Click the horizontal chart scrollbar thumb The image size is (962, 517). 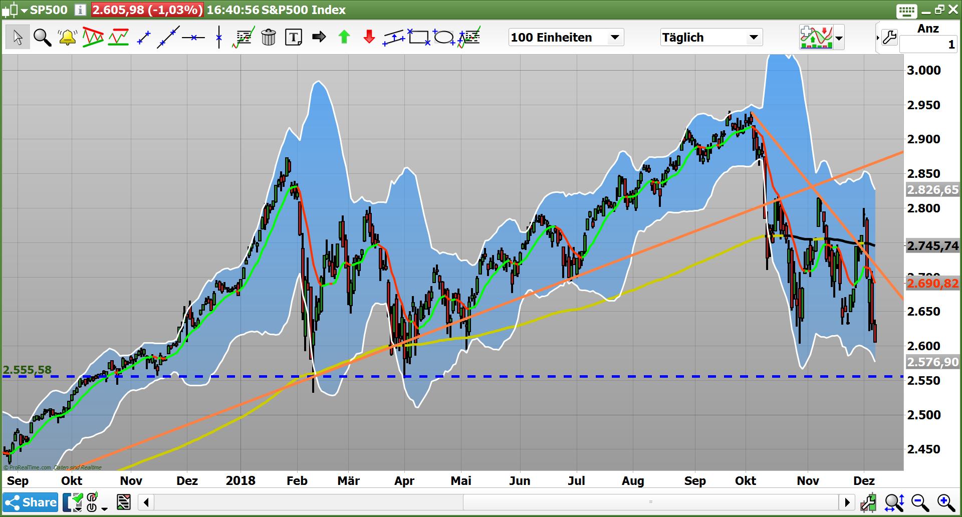pyautogui.click(x=650, y=502)
